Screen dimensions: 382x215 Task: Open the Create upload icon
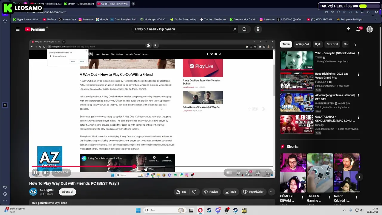(x=348, y=29)
